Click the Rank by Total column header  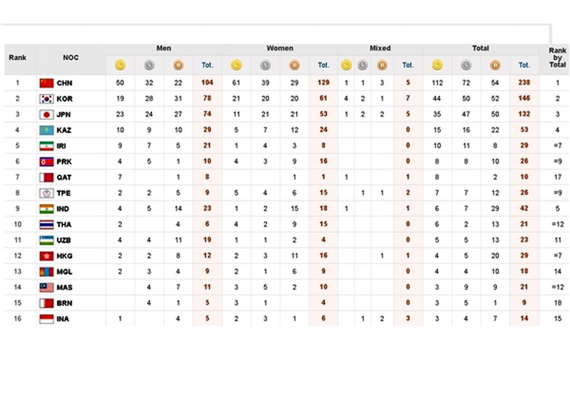[x=557, y=57]
